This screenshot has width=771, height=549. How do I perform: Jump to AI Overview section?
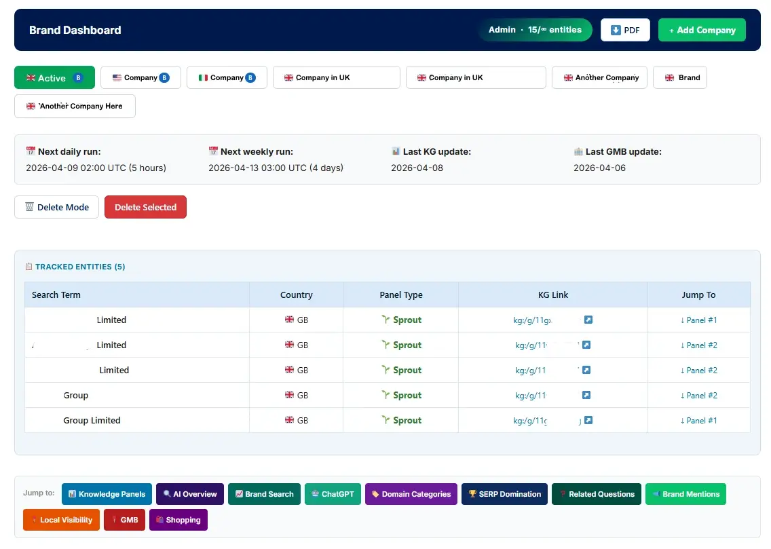pyautogui.click(x=190, y=494)
